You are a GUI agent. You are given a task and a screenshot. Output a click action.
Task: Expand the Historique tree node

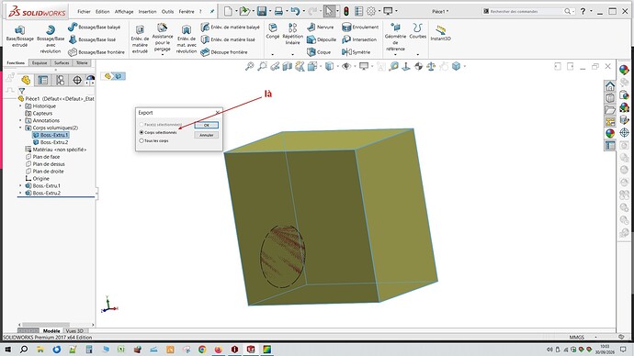click(20, 106)
